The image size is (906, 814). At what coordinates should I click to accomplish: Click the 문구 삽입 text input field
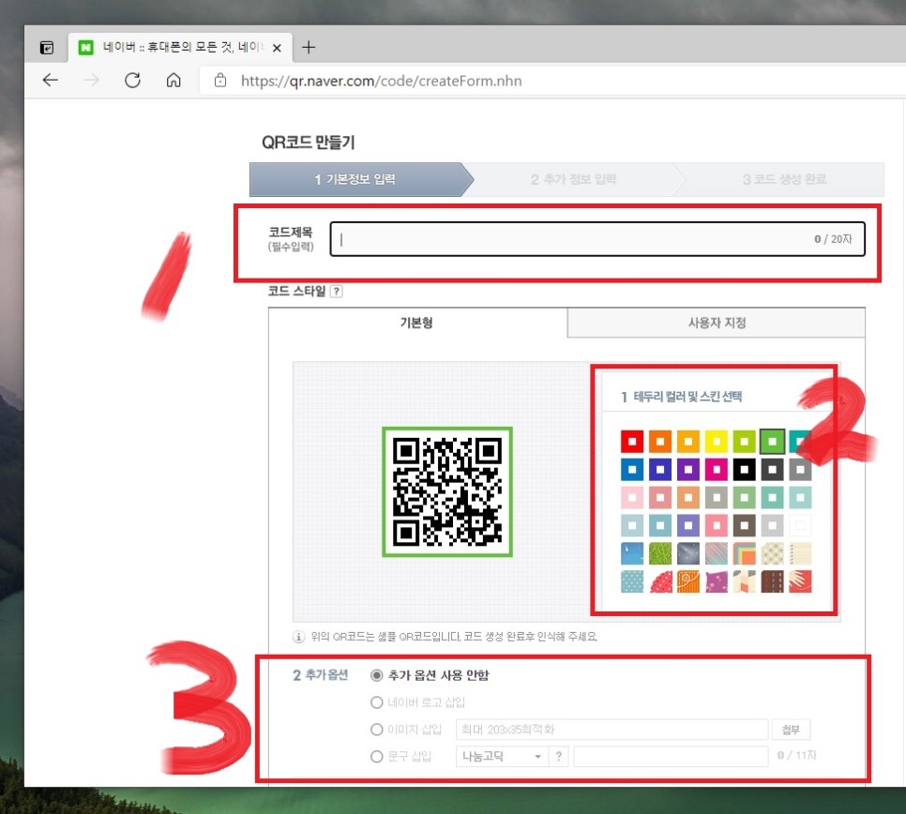tap(671, 756)
